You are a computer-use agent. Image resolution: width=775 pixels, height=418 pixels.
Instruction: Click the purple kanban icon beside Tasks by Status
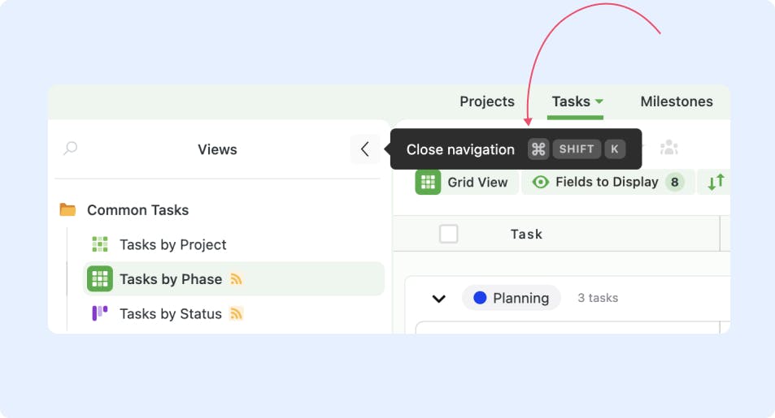point(100,313)
